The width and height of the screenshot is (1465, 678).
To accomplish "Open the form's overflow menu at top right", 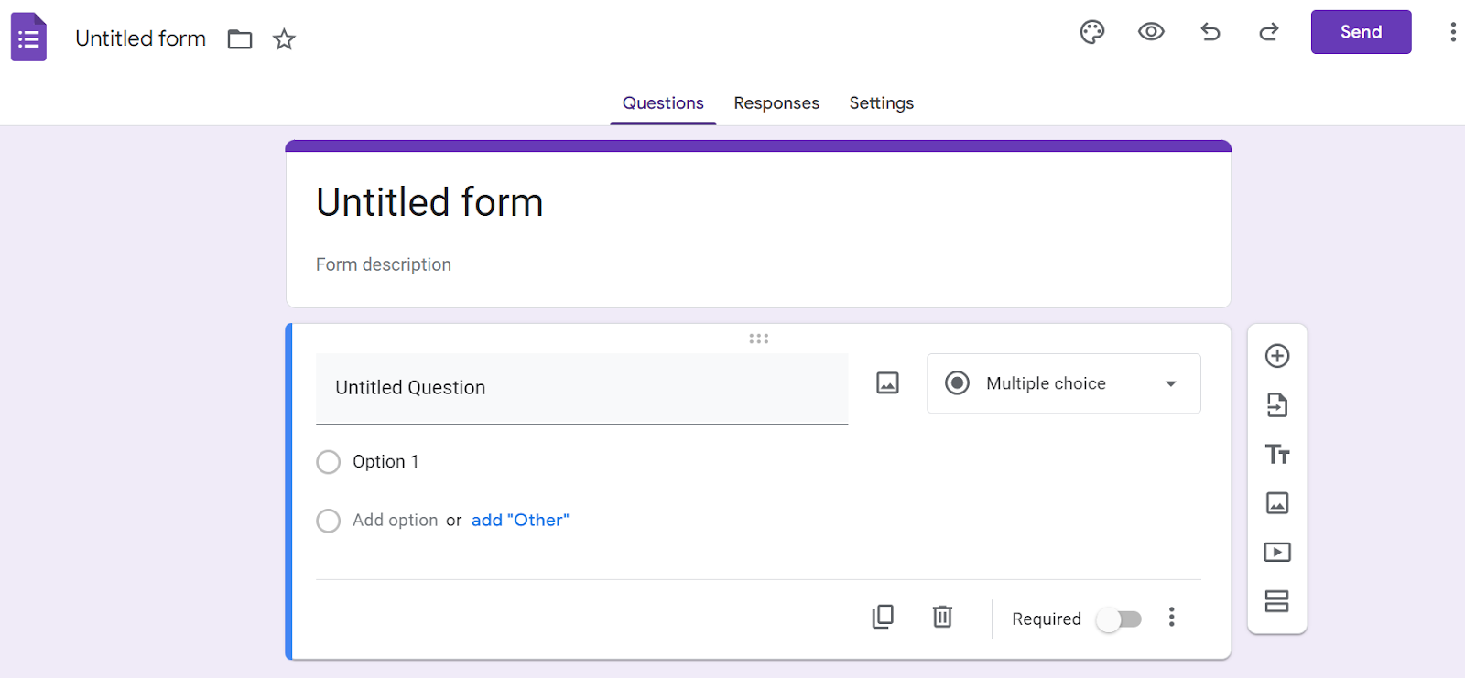I will tap(1452, 31).
